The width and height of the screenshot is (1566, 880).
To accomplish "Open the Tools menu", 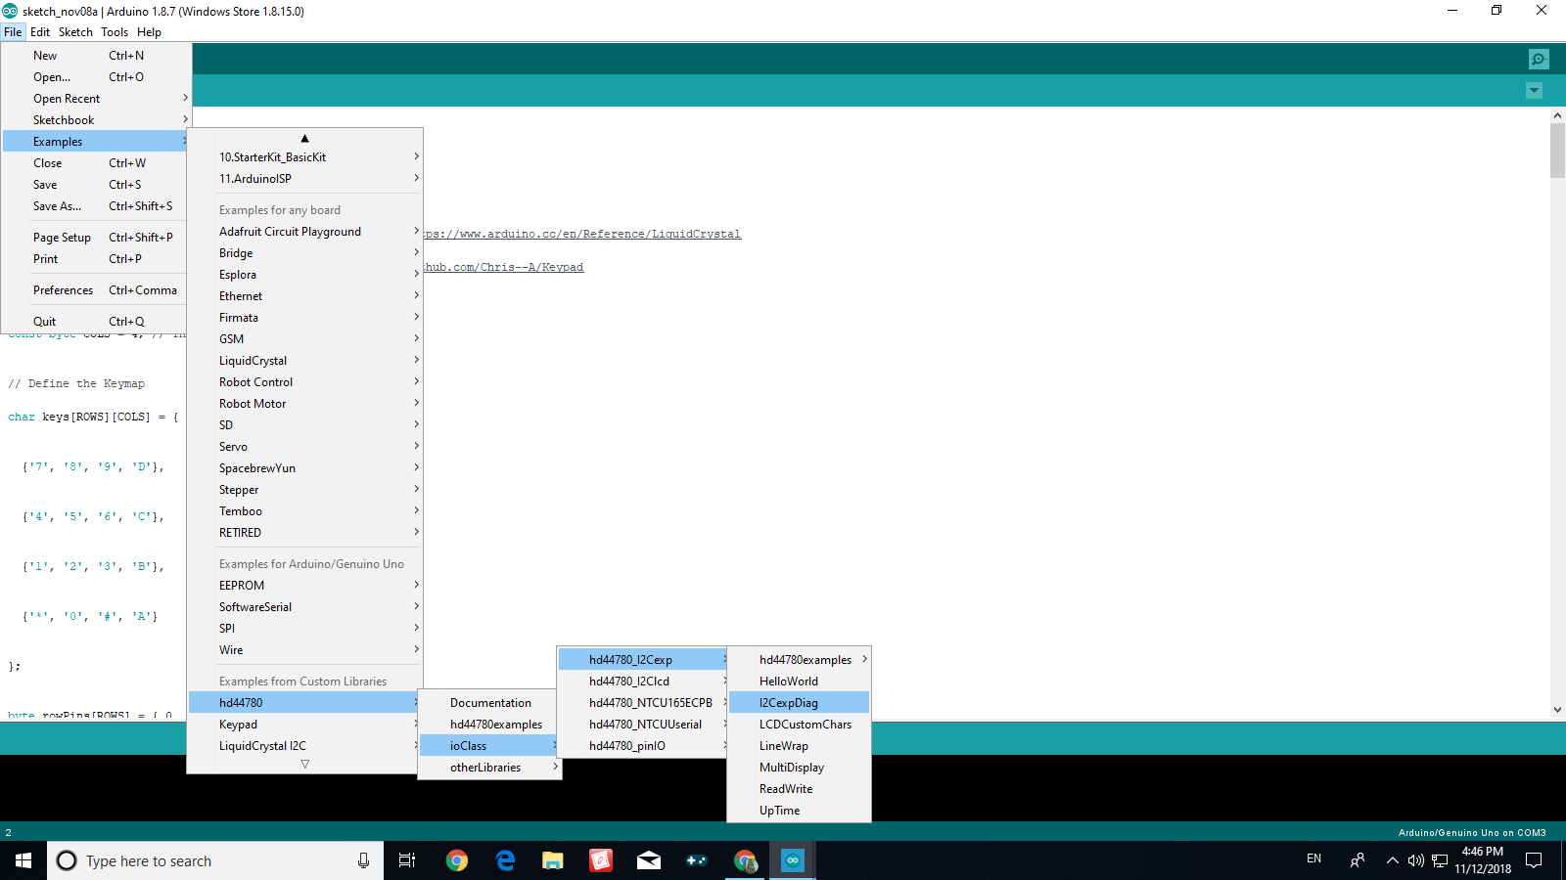I will (115, 32).
